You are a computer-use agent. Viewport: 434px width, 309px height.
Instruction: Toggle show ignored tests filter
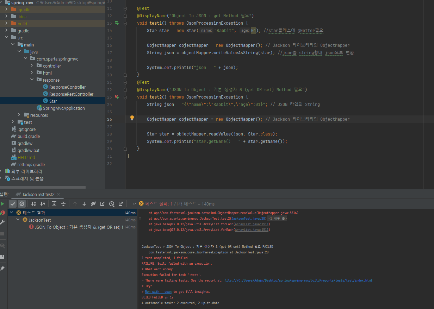pyautogui.click(x=22, y=204)
